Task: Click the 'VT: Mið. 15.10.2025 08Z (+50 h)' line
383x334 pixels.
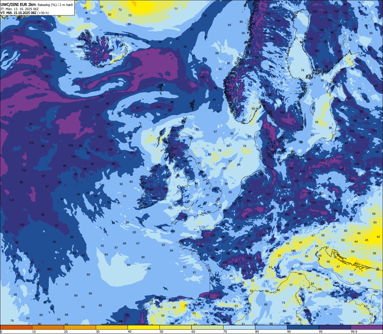Action: coord(25,13)
